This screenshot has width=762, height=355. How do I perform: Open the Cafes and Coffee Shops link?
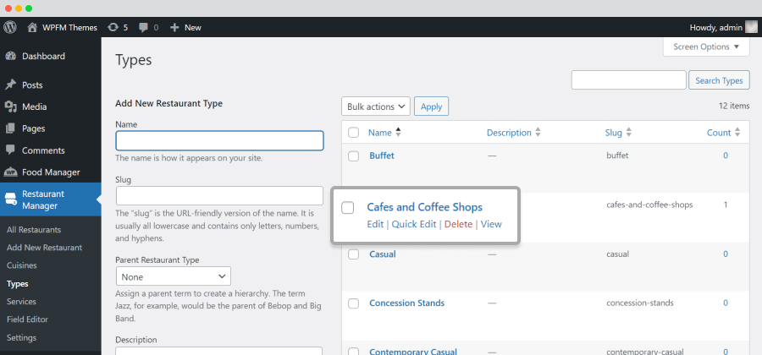tap(424, 207)
